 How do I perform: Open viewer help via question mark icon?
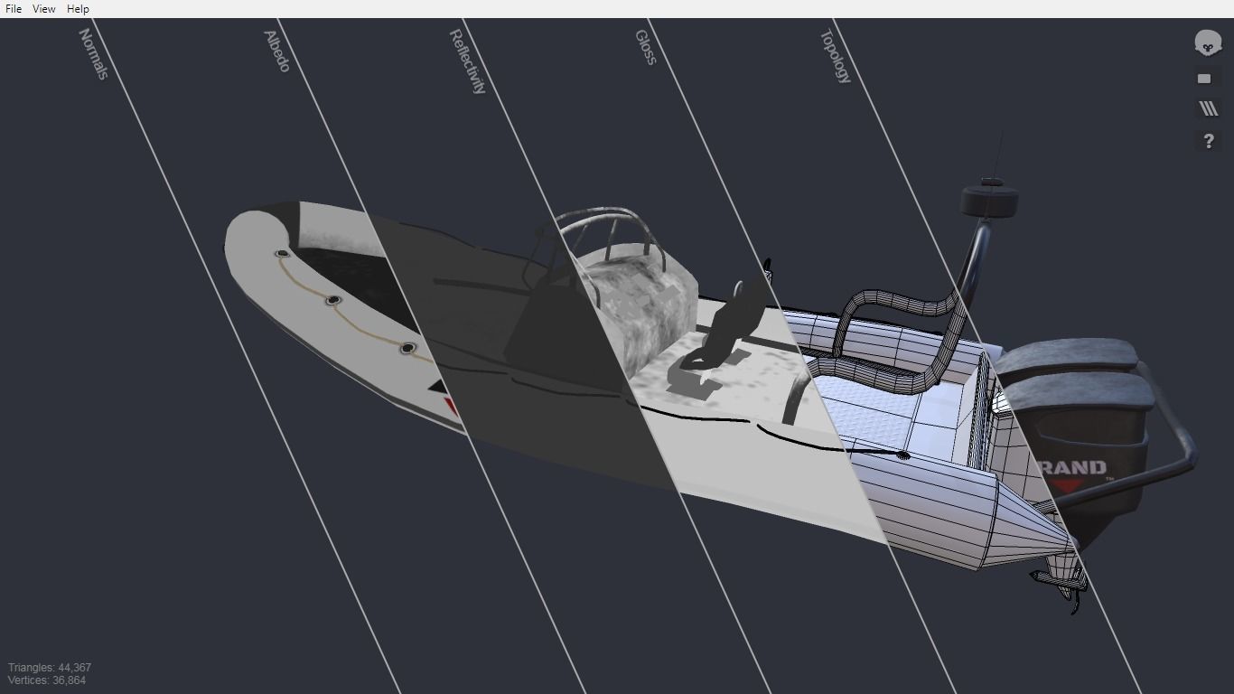coord(1208,140)
